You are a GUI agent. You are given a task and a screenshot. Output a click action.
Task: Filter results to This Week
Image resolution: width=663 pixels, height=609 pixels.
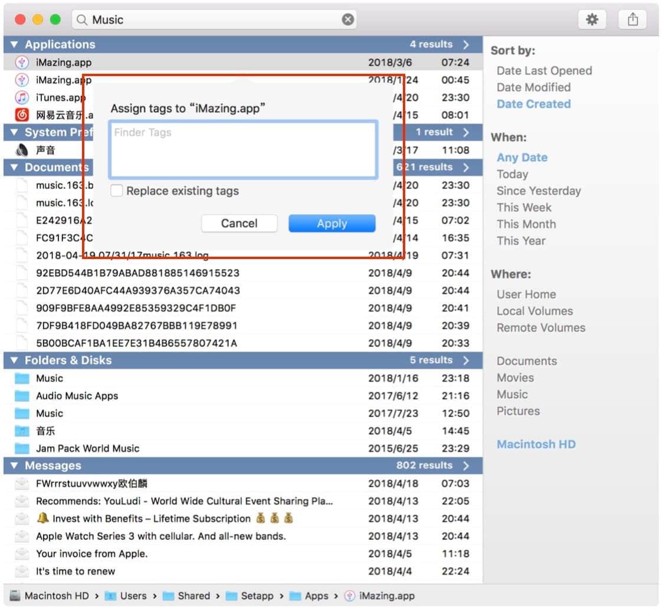pos(524,208)
